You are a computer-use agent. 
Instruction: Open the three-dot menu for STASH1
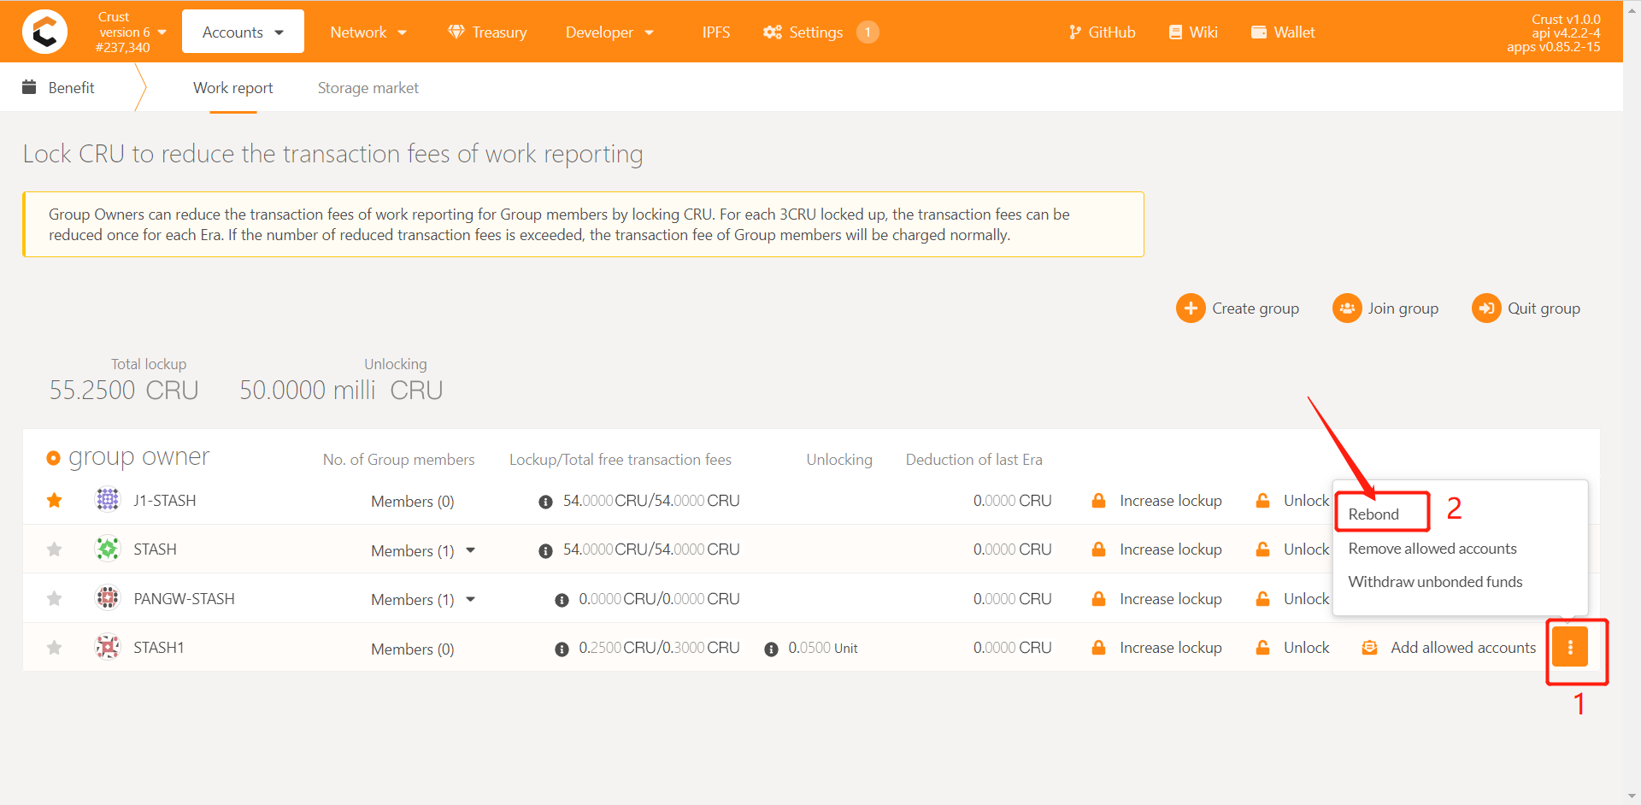pyautogui.click(x=1570, y=647)
